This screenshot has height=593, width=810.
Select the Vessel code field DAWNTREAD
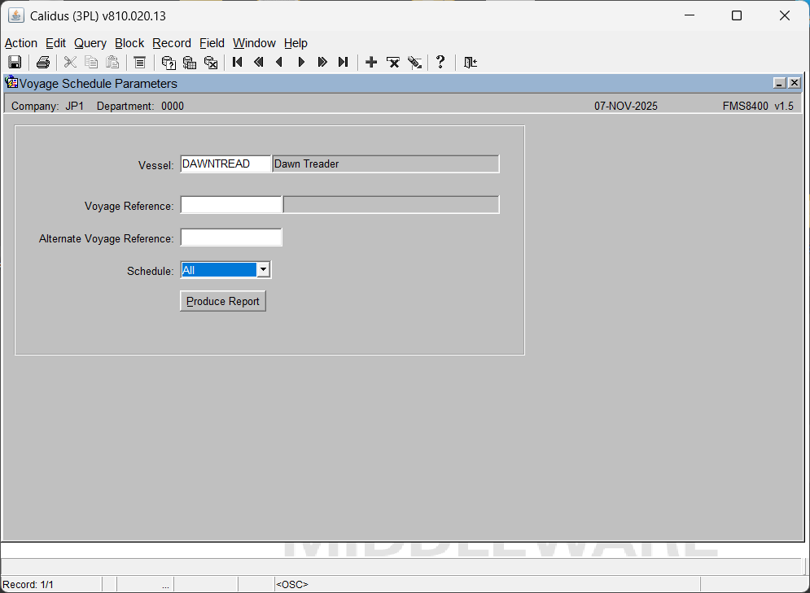click(x=225, y=164)
